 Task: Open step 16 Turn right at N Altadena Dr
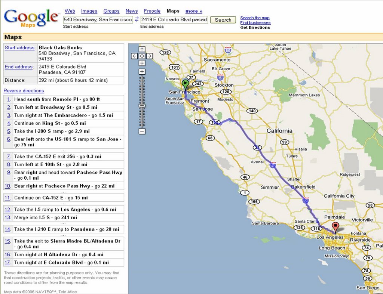coord(64,254)
